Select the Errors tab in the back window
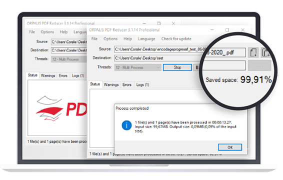 63,75
